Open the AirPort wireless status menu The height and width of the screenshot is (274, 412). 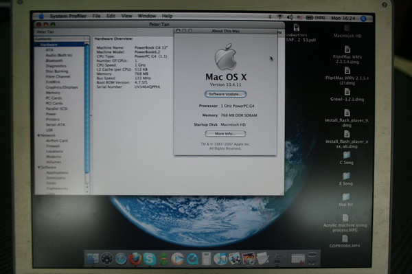pos(280,17)
